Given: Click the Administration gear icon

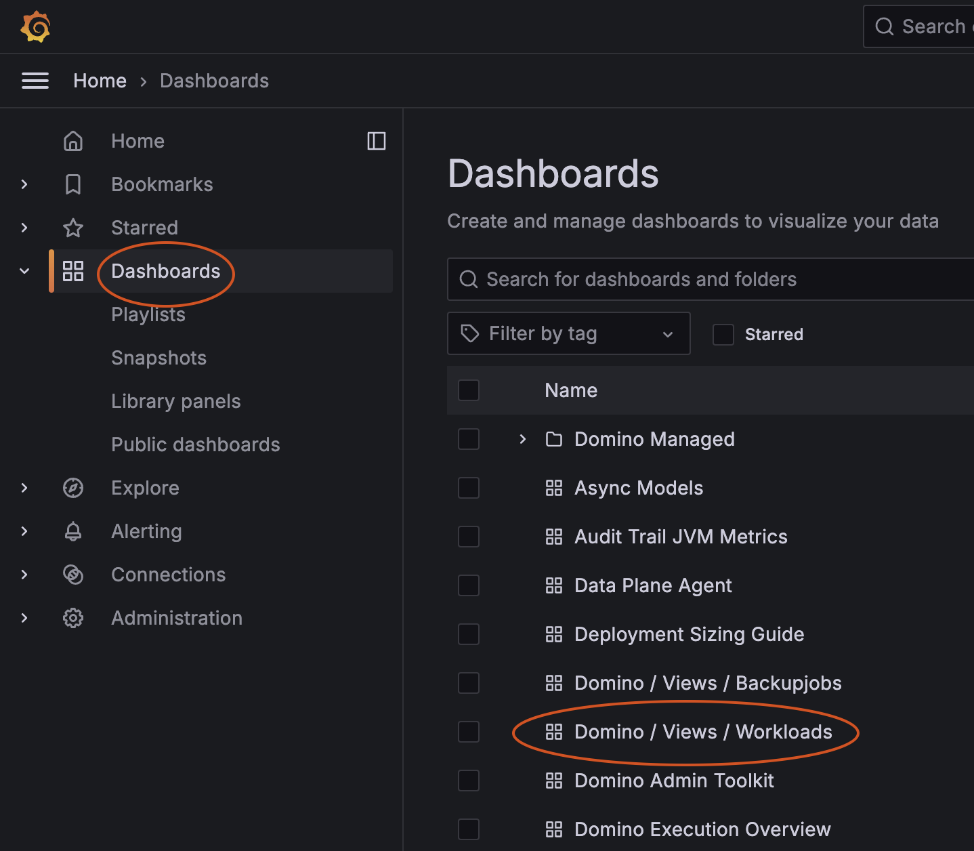Looking at the screenshot, I should click(73, 618).
